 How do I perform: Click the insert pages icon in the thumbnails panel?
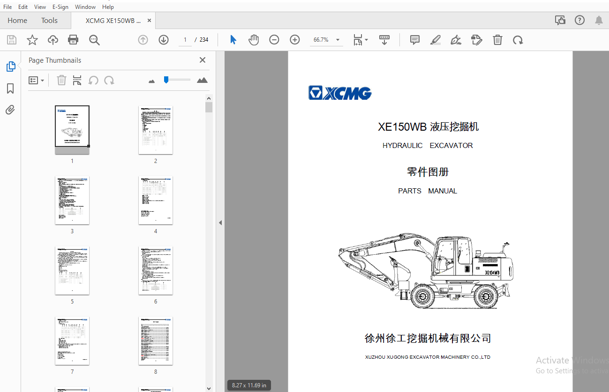click(77, 80)
